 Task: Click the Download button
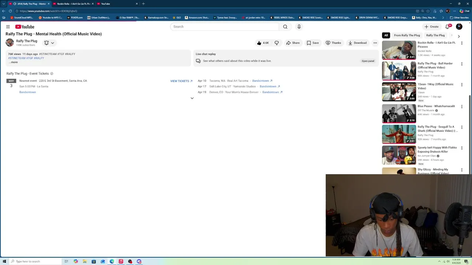tap(357, 43)
